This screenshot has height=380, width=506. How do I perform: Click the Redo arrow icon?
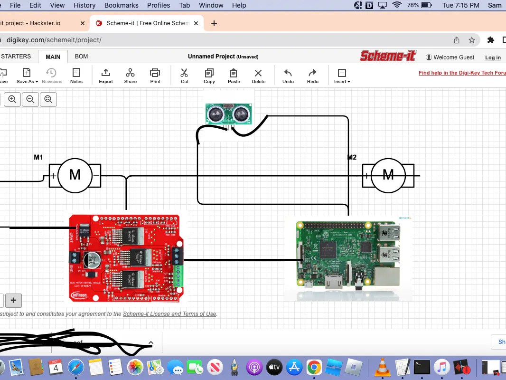312,75
